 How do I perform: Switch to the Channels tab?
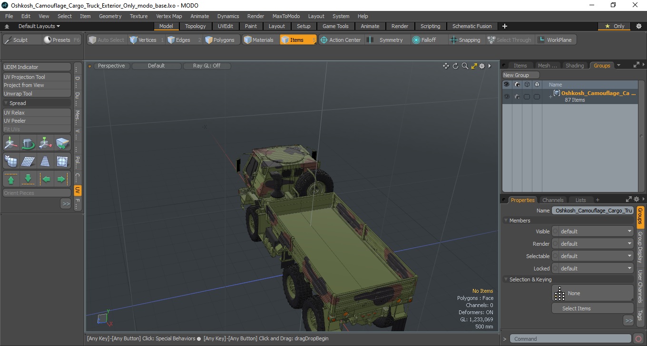553,200
